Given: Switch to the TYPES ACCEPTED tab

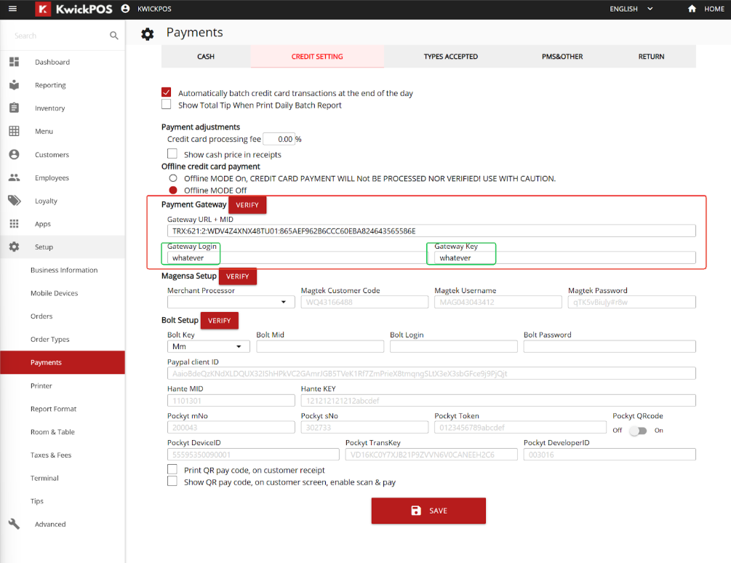Looking at the screenshot, I should coord(450,57).
